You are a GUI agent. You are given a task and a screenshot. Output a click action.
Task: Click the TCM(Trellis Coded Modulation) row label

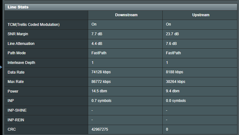click(34, 25)
